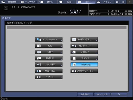The width and height of the screenshot is (133, 100).
Task: Open スタンプ stamp settings
Action: click(84, 58)
